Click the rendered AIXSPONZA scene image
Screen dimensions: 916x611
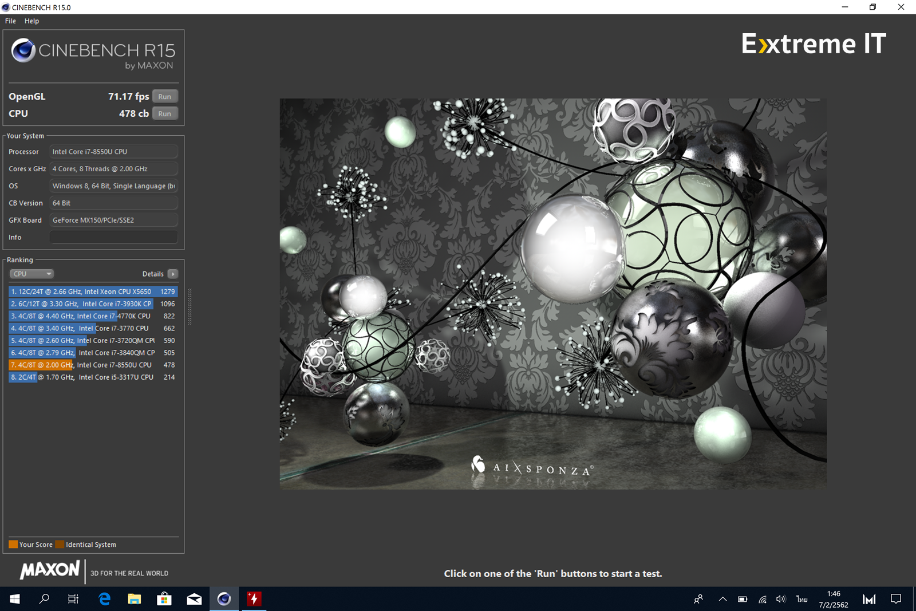click(553, 294)
